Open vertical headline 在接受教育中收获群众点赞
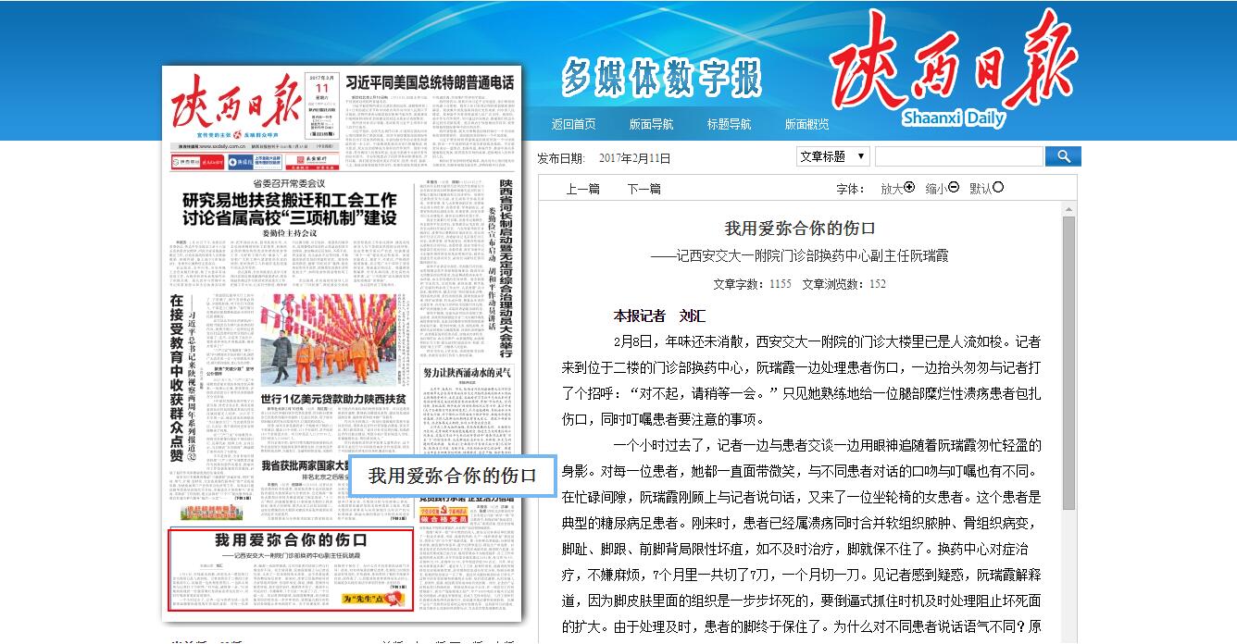 pyautogui.click(x=176, y=379)
